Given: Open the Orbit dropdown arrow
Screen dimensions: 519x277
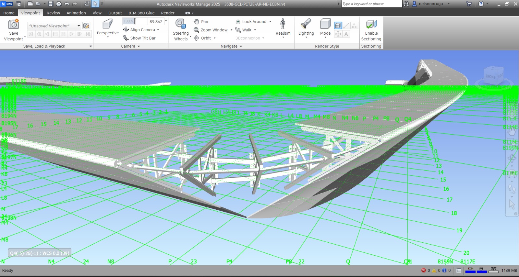Looking at the screenshot, I should (x=214, y=38).
